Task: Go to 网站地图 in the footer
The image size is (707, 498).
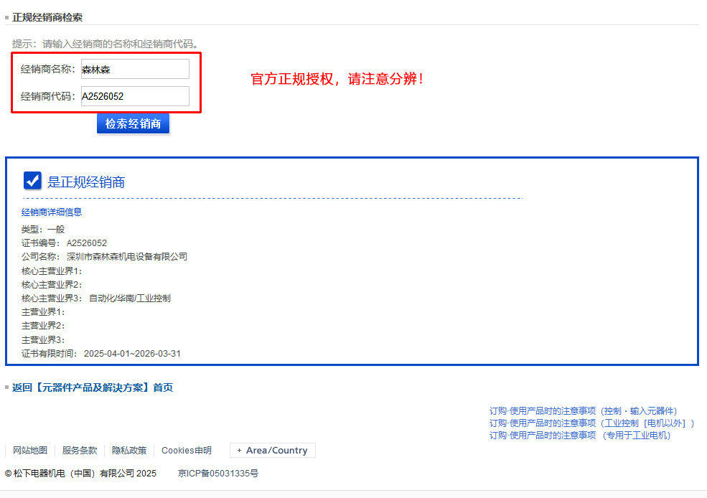Action: point(29,451)
